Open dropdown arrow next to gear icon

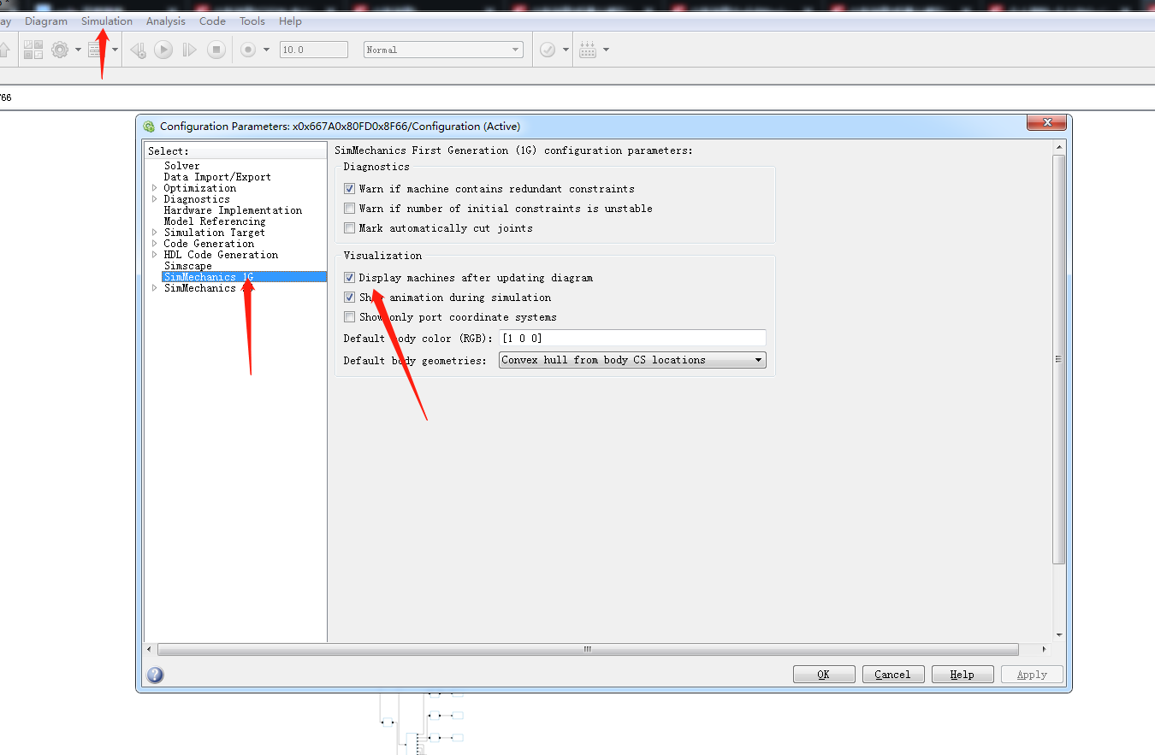78,50
